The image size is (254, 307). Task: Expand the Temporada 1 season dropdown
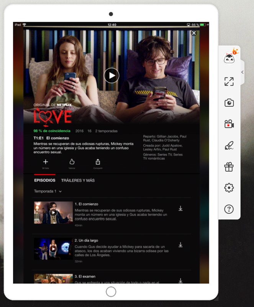pos(48,191)
